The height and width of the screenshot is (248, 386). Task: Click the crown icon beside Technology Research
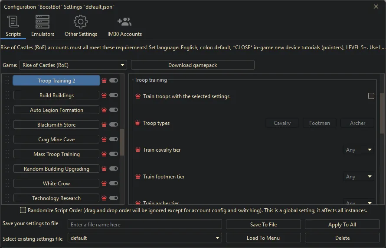tap(104, 198)
